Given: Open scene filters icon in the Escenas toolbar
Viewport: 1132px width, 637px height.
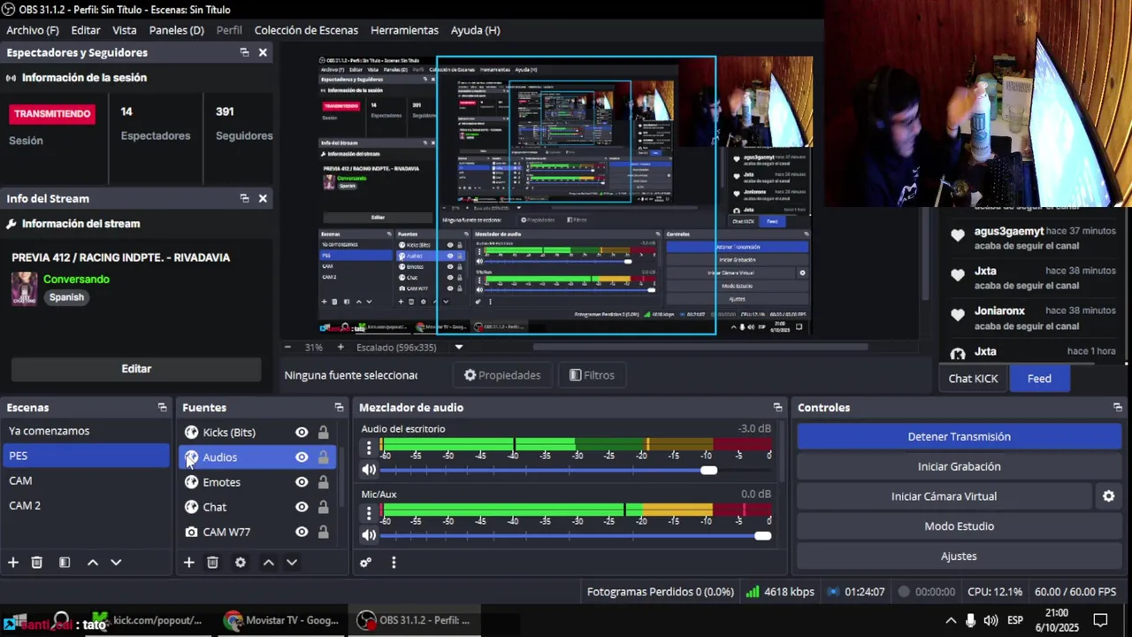Looking at the screenshot, I should pos(65,563).
